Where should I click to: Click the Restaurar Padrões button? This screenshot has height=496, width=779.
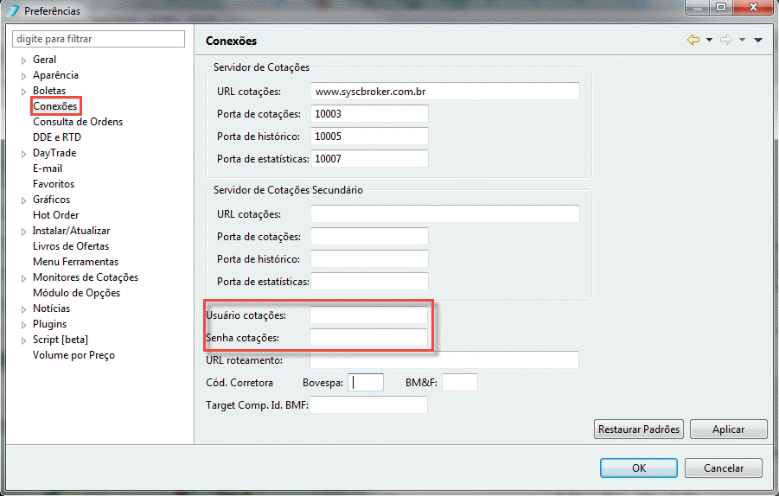(x=638, y=429)
